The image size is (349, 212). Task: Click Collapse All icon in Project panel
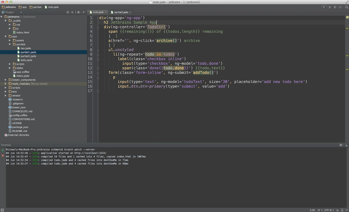tap(72, 12)
